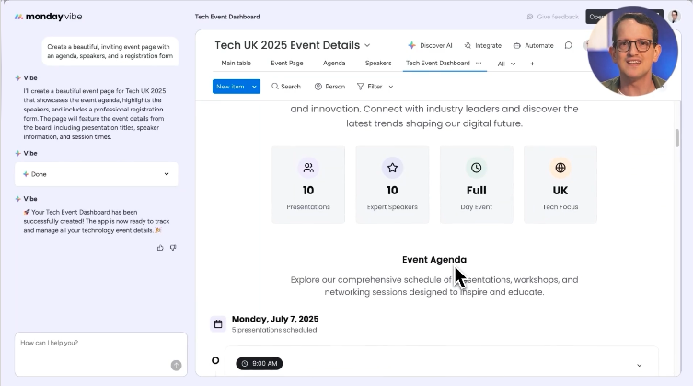Switch to the Event Page tab
This screenshot has width=693, height=386.
click(287, 64)
